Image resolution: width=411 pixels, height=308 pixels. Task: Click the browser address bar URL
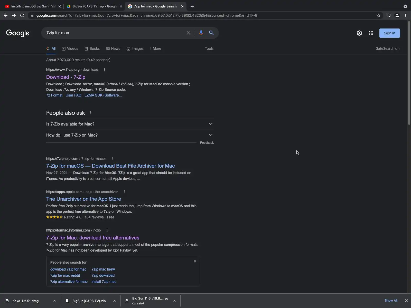tap(147, 15)
